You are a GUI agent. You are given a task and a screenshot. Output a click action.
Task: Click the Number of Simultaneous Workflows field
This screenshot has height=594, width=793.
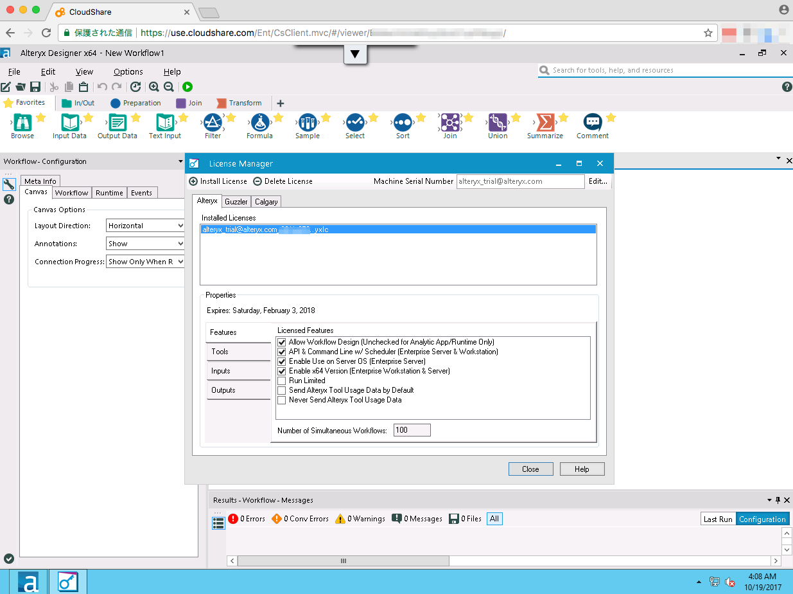[412, 430]
